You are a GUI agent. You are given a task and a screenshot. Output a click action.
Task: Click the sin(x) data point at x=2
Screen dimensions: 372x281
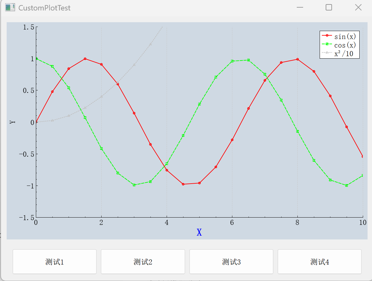tap(101, 64)
